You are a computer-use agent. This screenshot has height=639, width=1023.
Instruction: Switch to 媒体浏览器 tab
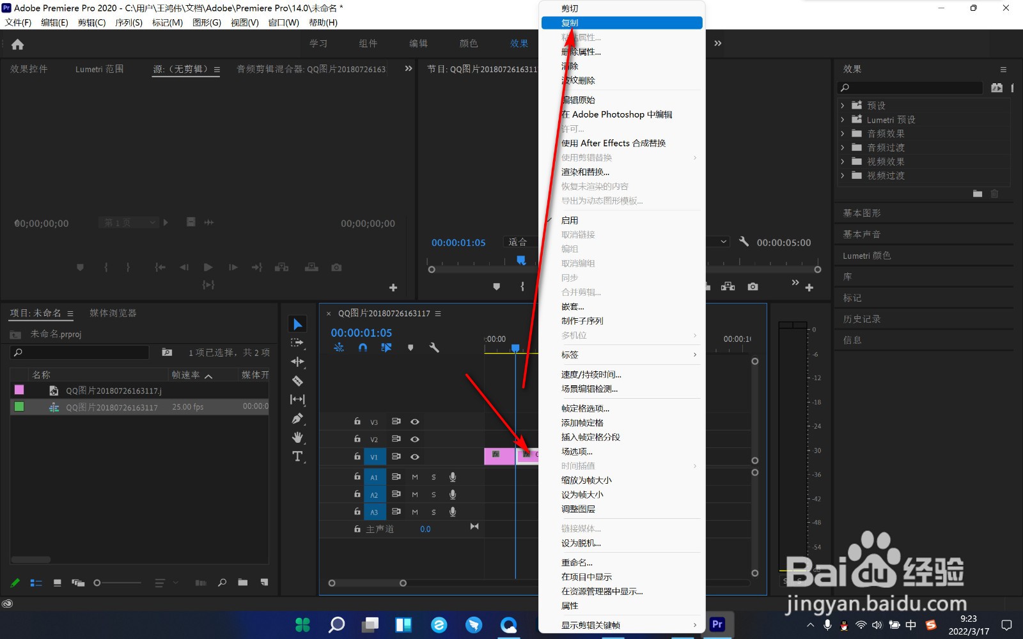click(x=113, y=313)
